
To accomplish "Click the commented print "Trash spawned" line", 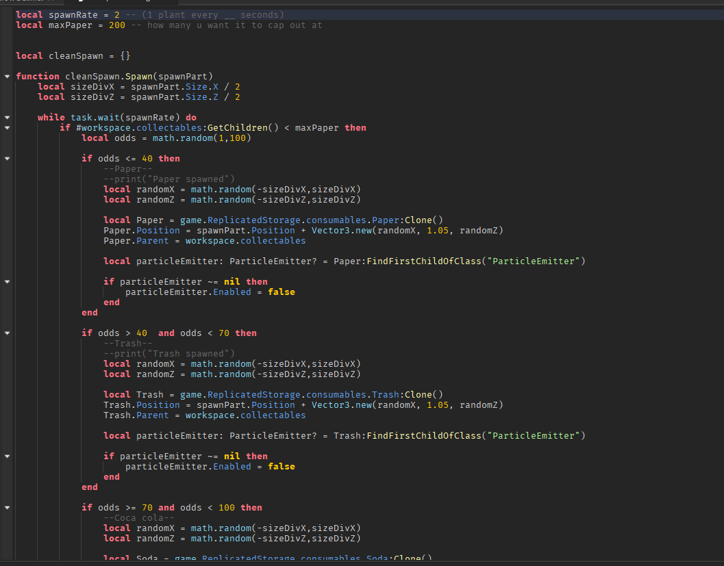I will click(x=168, y=354).
